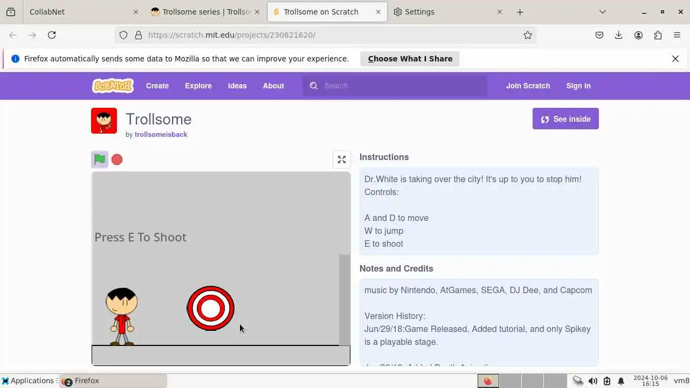Click the battery power tray icon
Screen dimensions: 690x388
(x=606, y=381)
